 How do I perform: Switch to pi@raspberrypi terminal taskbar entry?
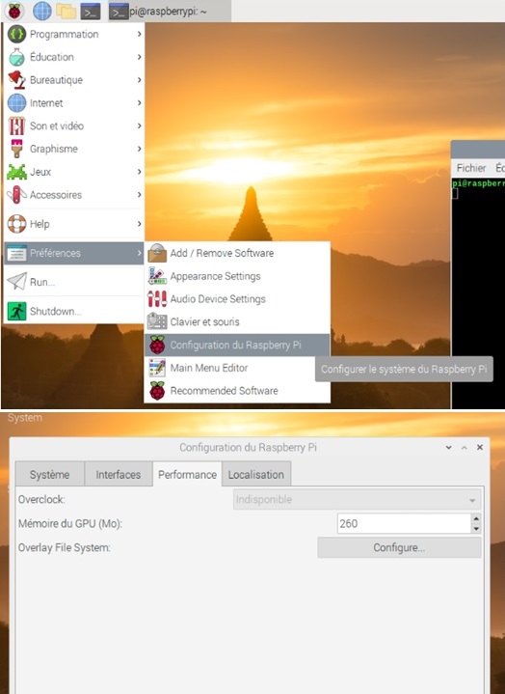point(169,12)
